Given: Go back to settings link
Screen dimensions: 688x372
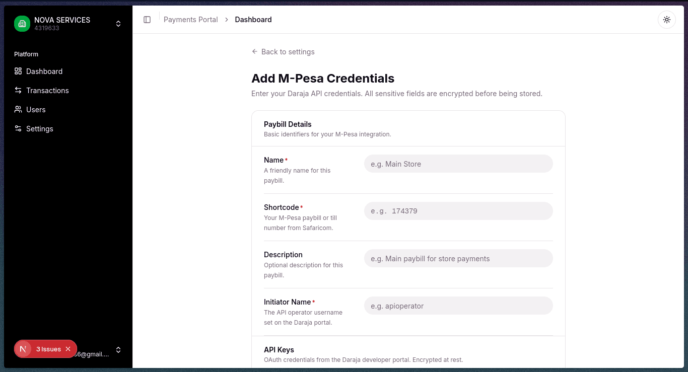Looking at the screenshot, I should [283, 52].
